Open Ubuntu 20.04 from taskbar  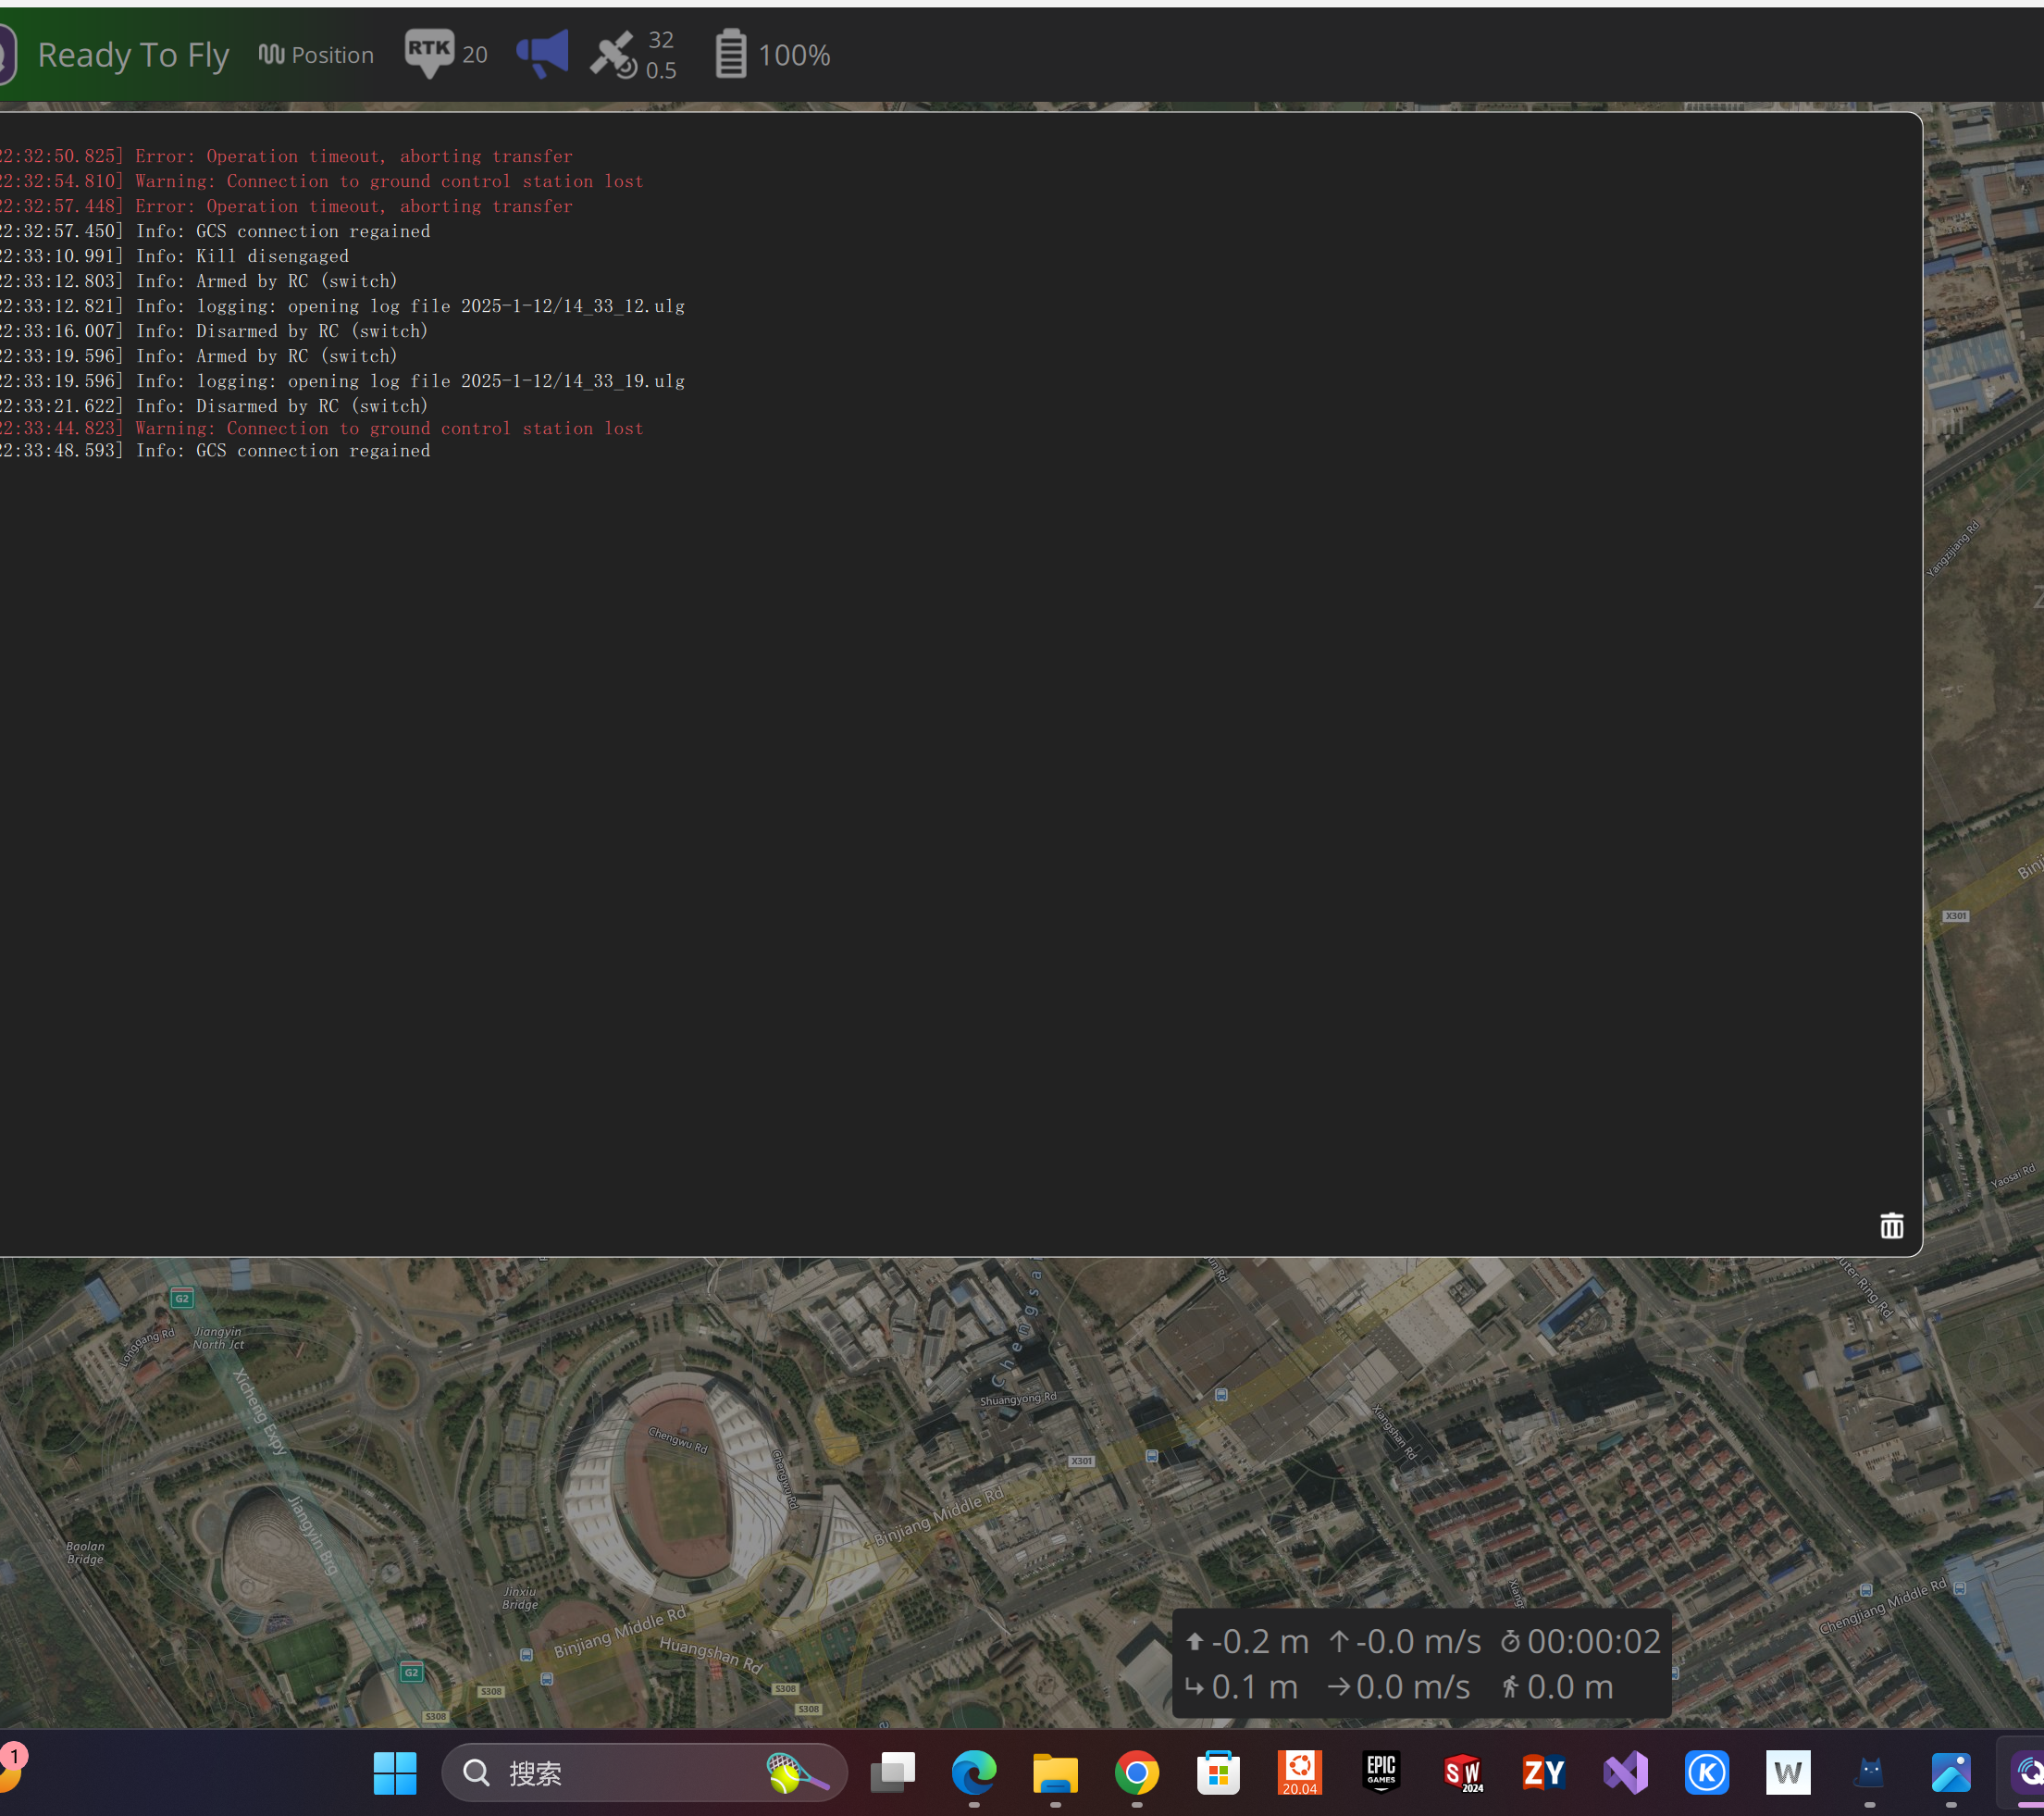[1299, 1773]
